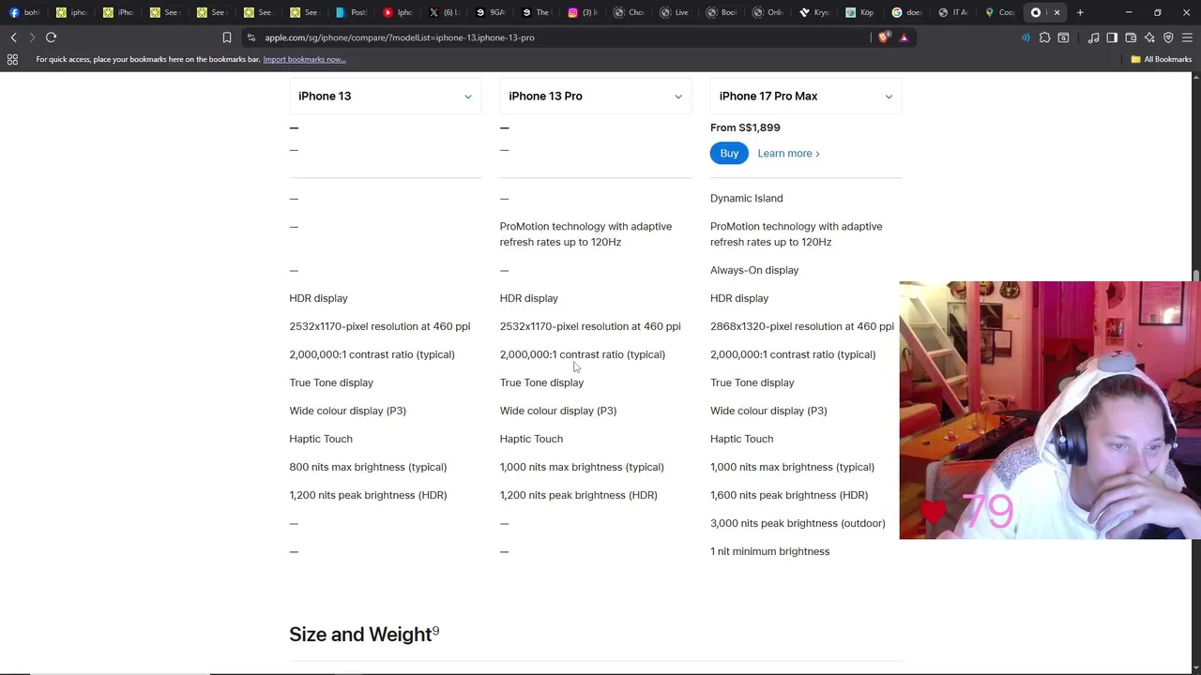Viewport: 1201px width, 675px height.
Task: Switch to the X (Twitter) tab
Action: (445, 12)
